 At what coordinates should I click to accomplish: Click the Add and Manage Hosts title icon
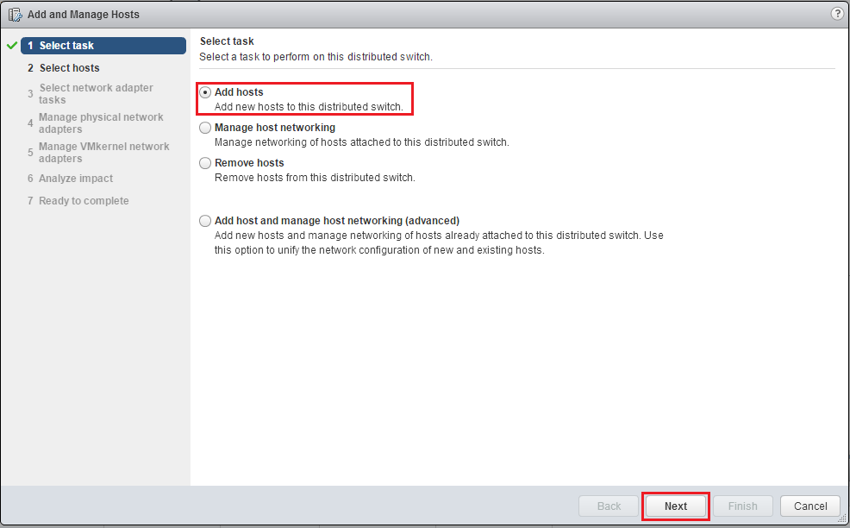pos(15,15)
